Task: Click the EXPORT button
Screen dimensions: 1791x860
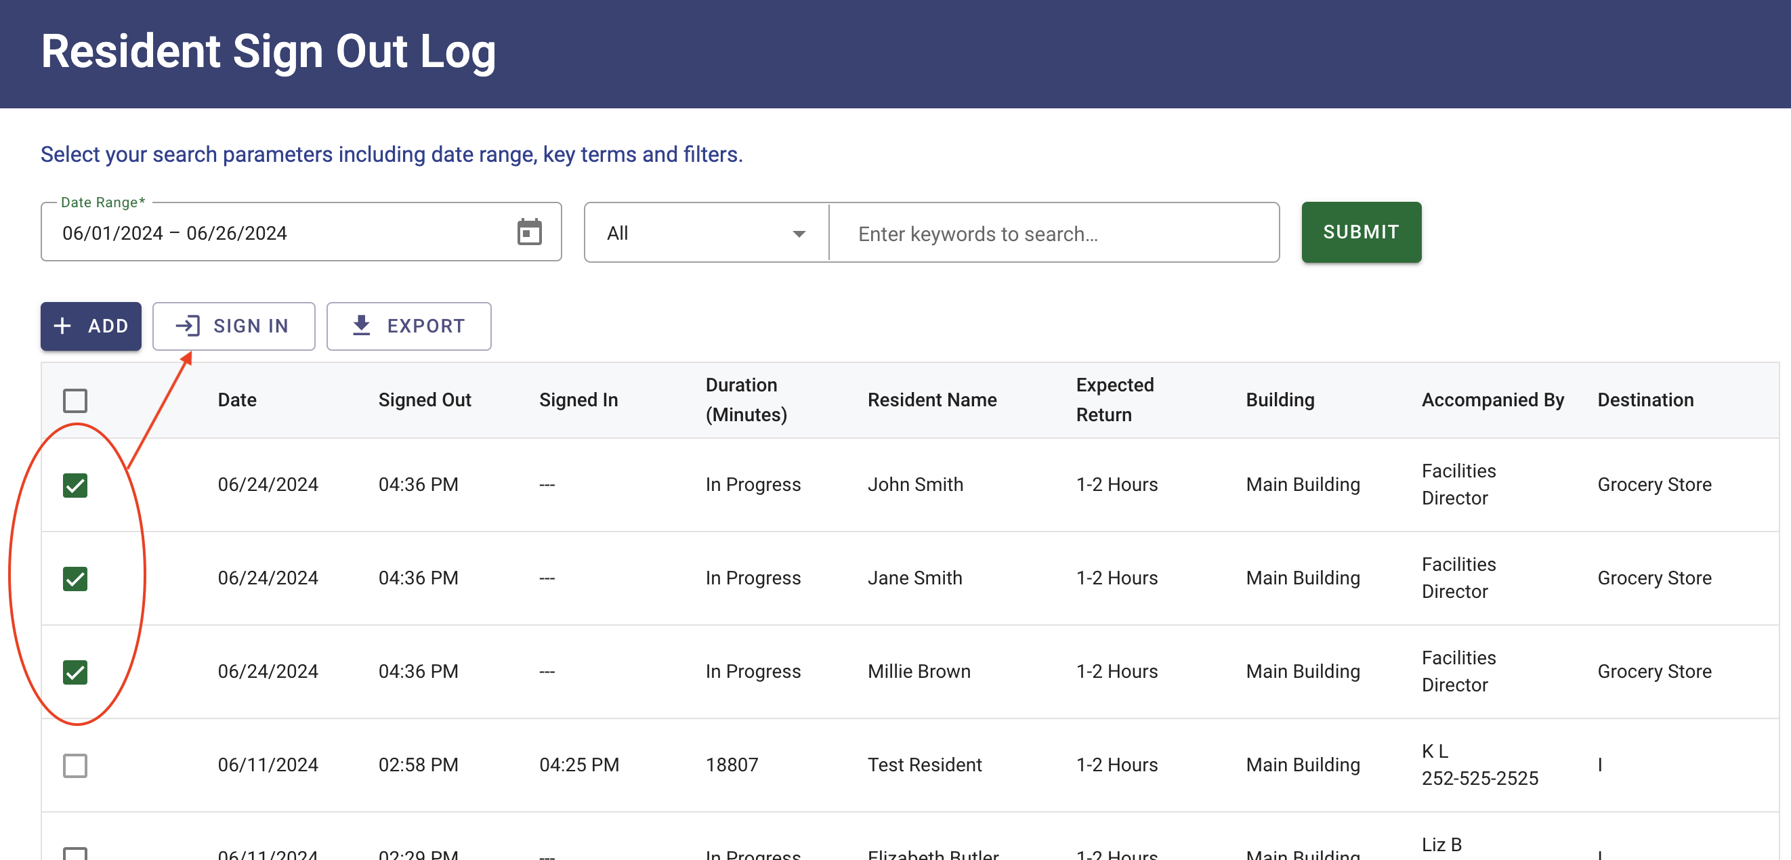Action: (409, 326)
